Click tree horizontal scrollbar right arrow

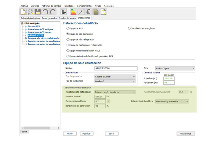[58, 128]
